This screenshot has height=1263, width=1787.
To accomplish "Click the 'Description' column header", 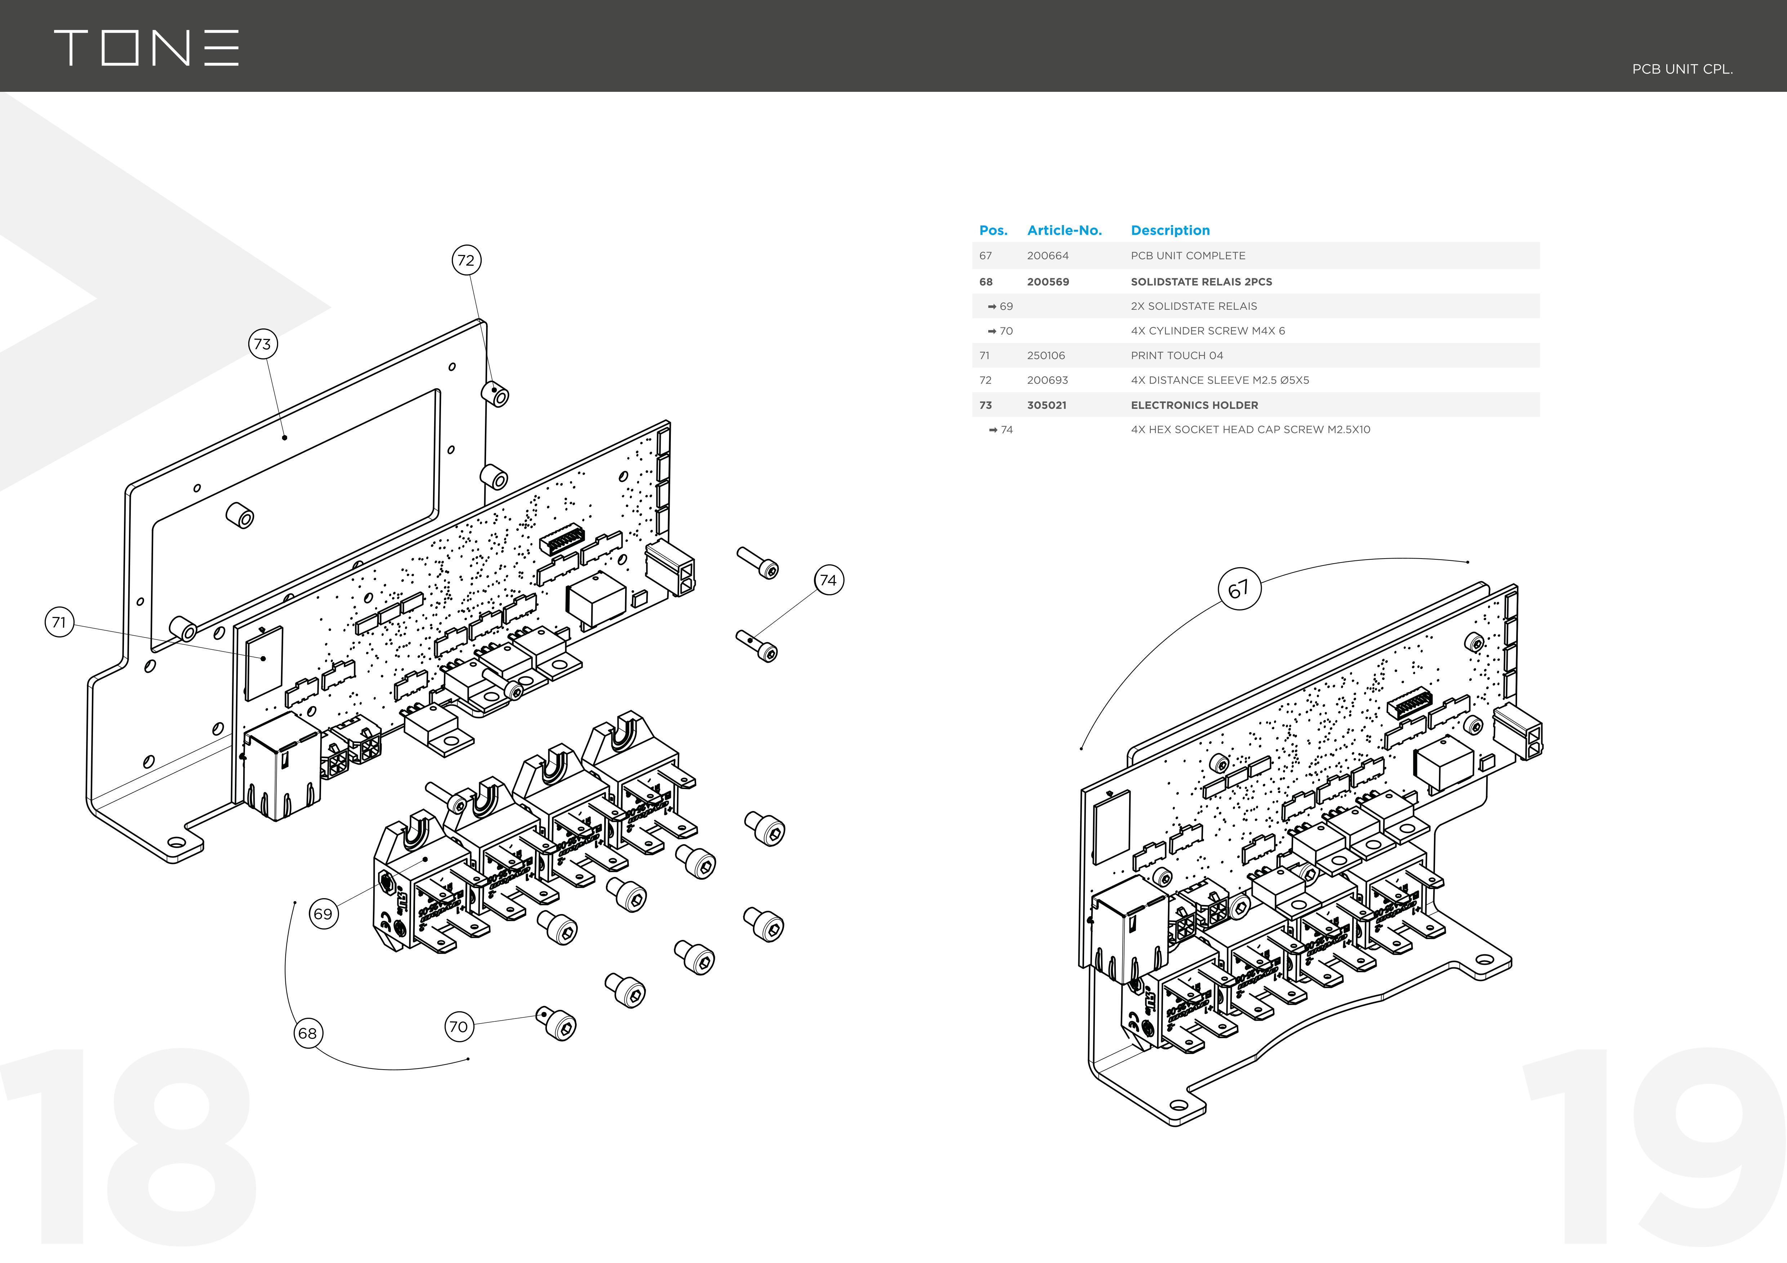I will tap(1170, 230).
